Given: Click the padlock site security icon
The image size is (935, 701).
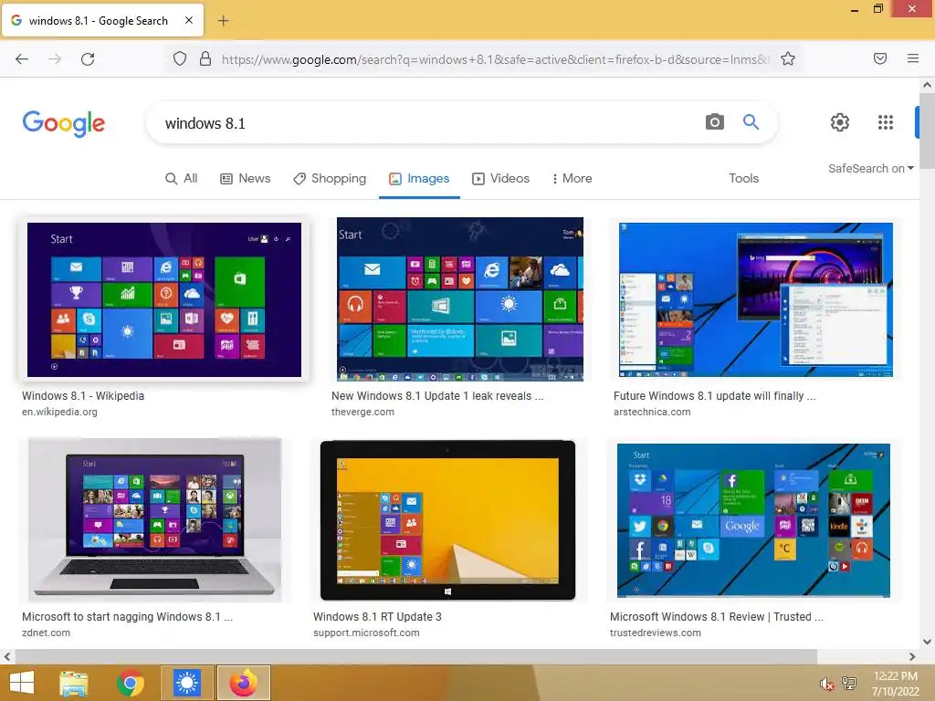Looking at the screenshot, I should click(205, 58).
